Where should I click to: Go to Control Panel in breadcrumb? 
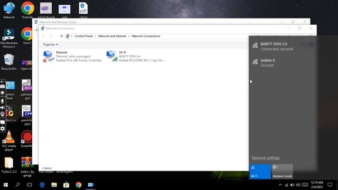point(83,36)
